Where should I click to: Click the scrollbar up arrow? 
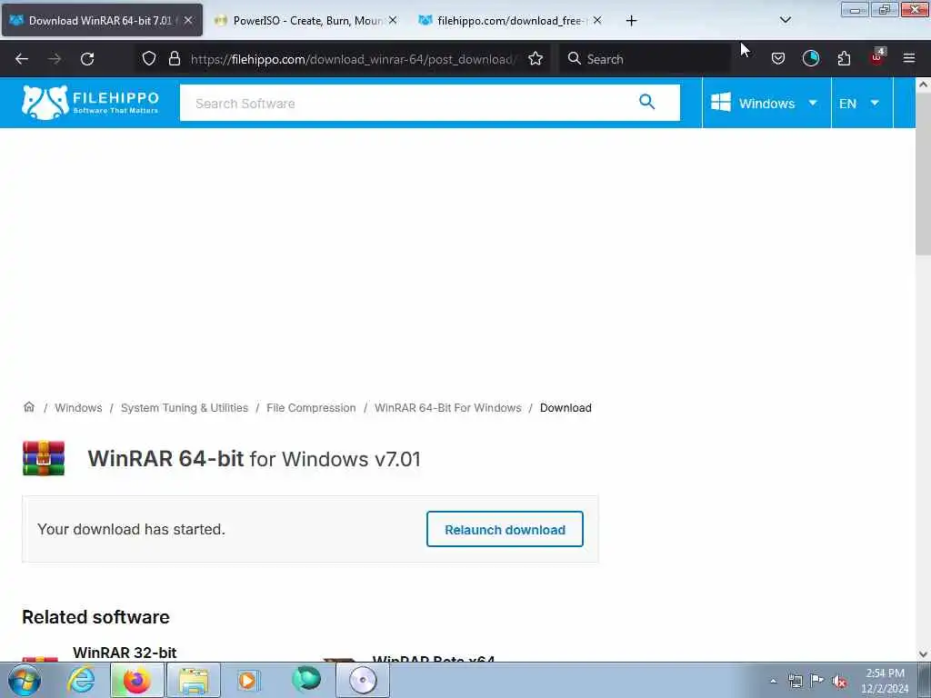coord(923,85)
